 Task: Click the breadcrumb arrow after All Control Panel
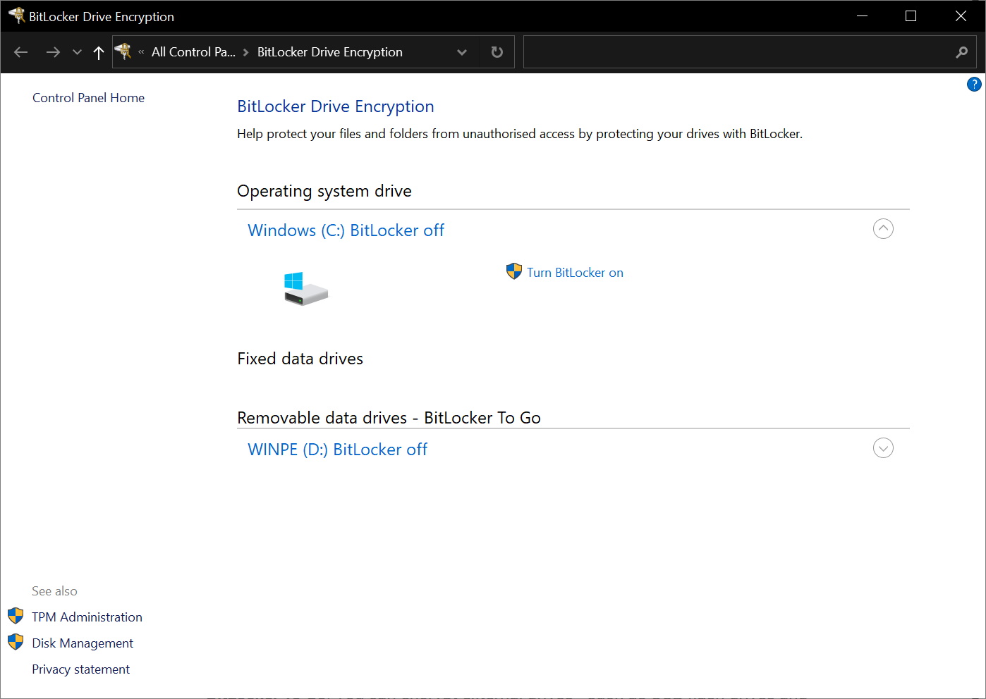click(245, 52)
